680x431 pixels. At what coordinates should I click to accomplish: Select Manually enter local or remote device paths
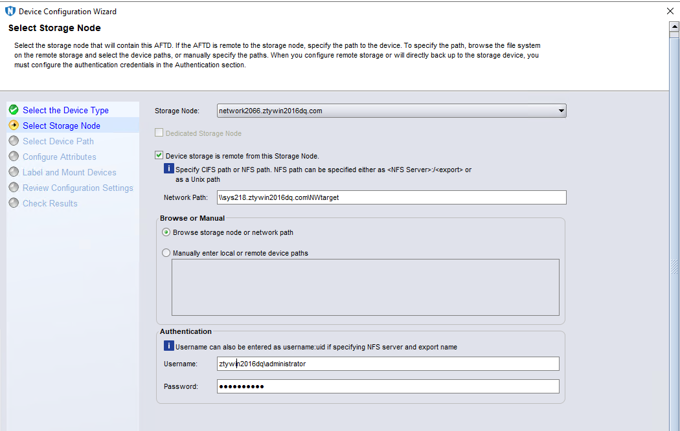(x=166, y=253)
